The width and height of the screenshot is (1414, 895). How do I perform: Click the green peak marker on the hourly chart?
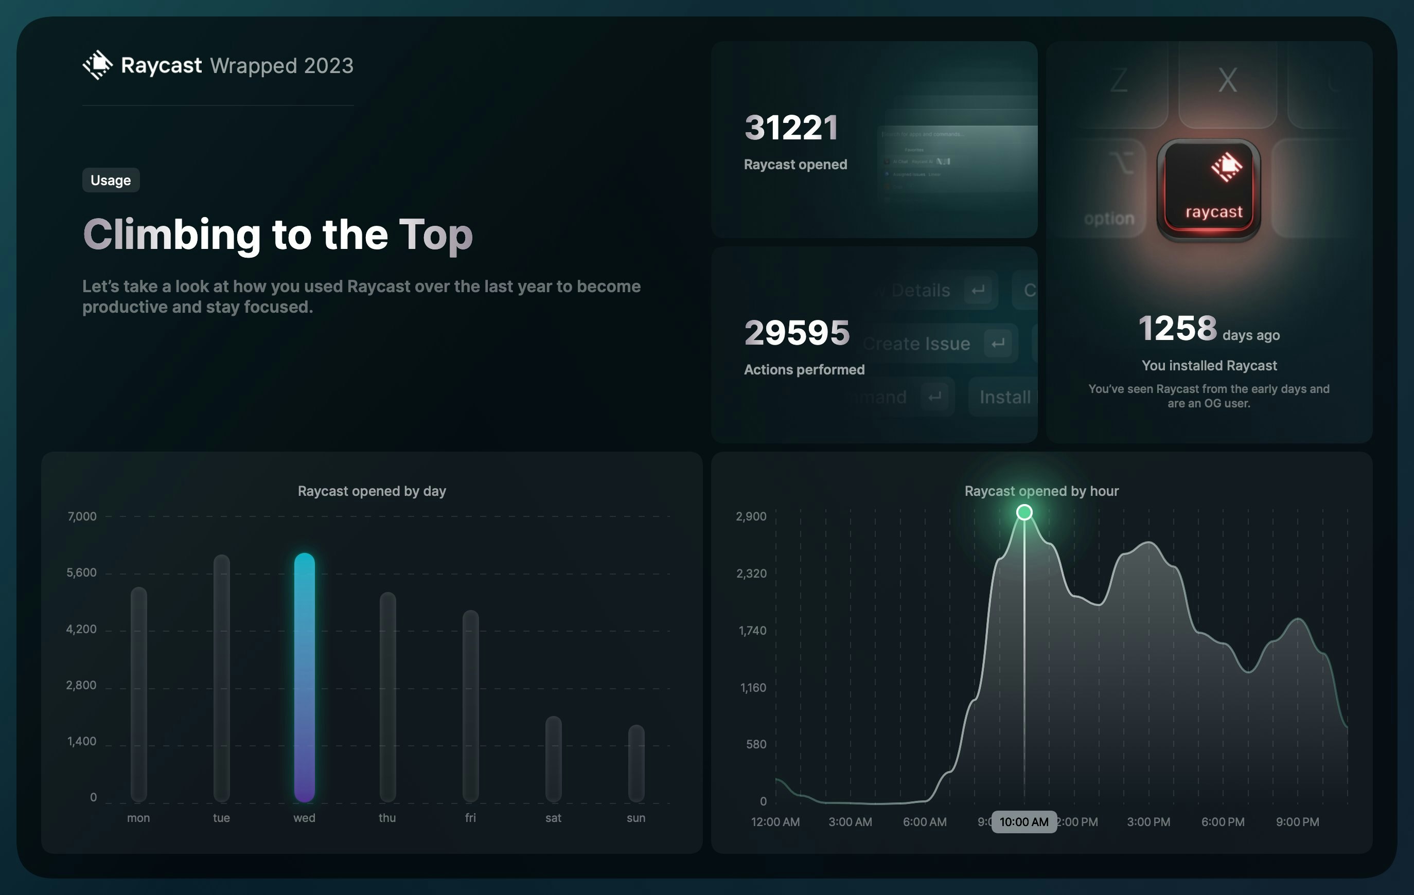(1024, 512)
